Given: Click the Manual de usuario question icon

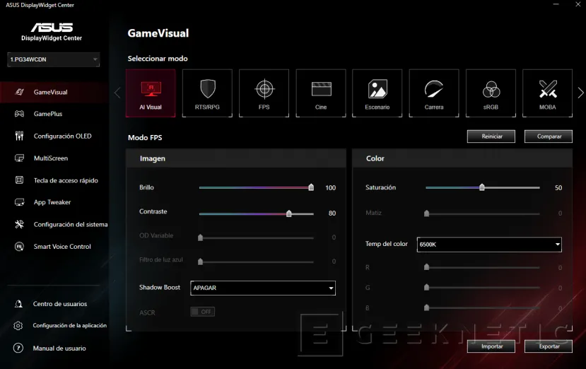Looking at the screenshot, I should click(x=18, y=348).
